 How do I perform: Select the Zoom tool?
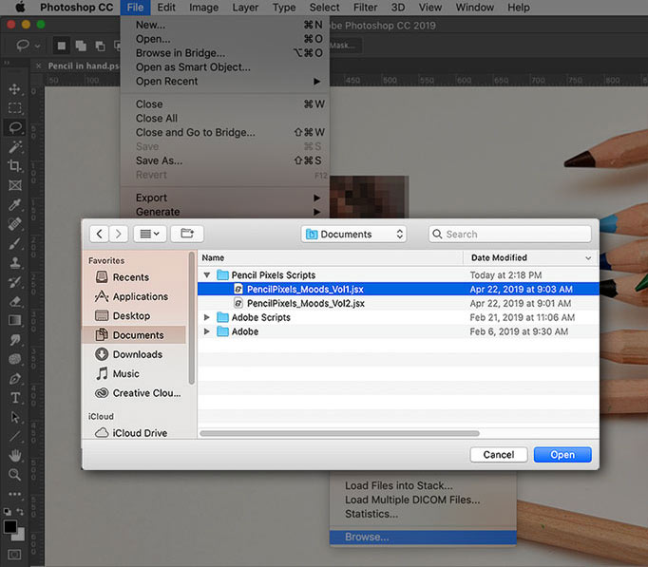pyautogui.click(x=15, y=475)
